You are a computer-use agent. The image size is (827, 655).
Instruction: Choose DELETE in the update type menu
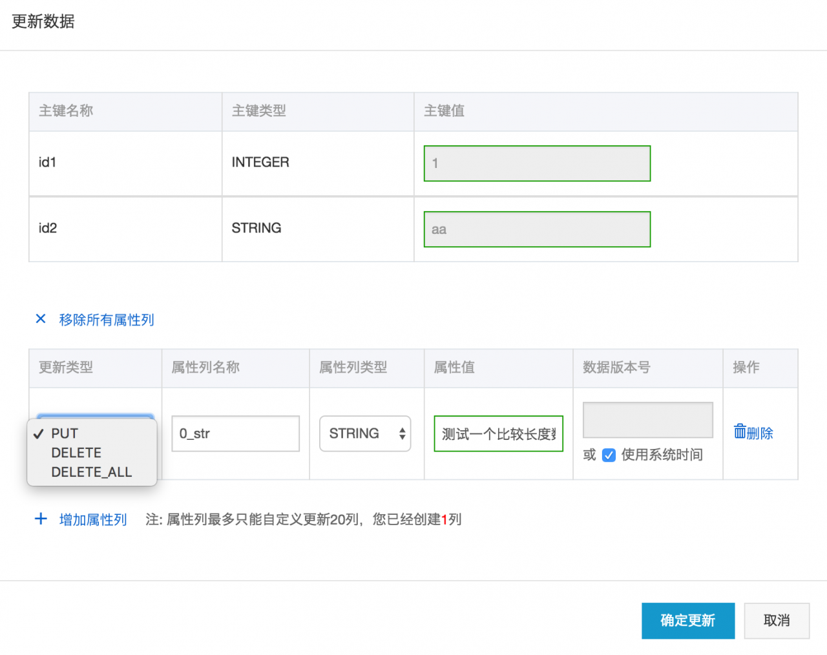[x=92, y=453]
